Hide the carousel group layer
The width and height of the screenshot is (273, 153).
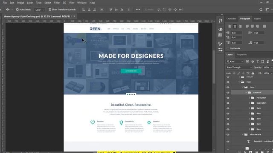coord(228,93)
